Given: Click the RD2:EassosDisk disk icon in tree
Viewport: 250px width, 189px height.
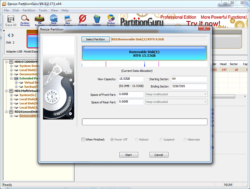Looking at the screenshot, I should [11, 111].
